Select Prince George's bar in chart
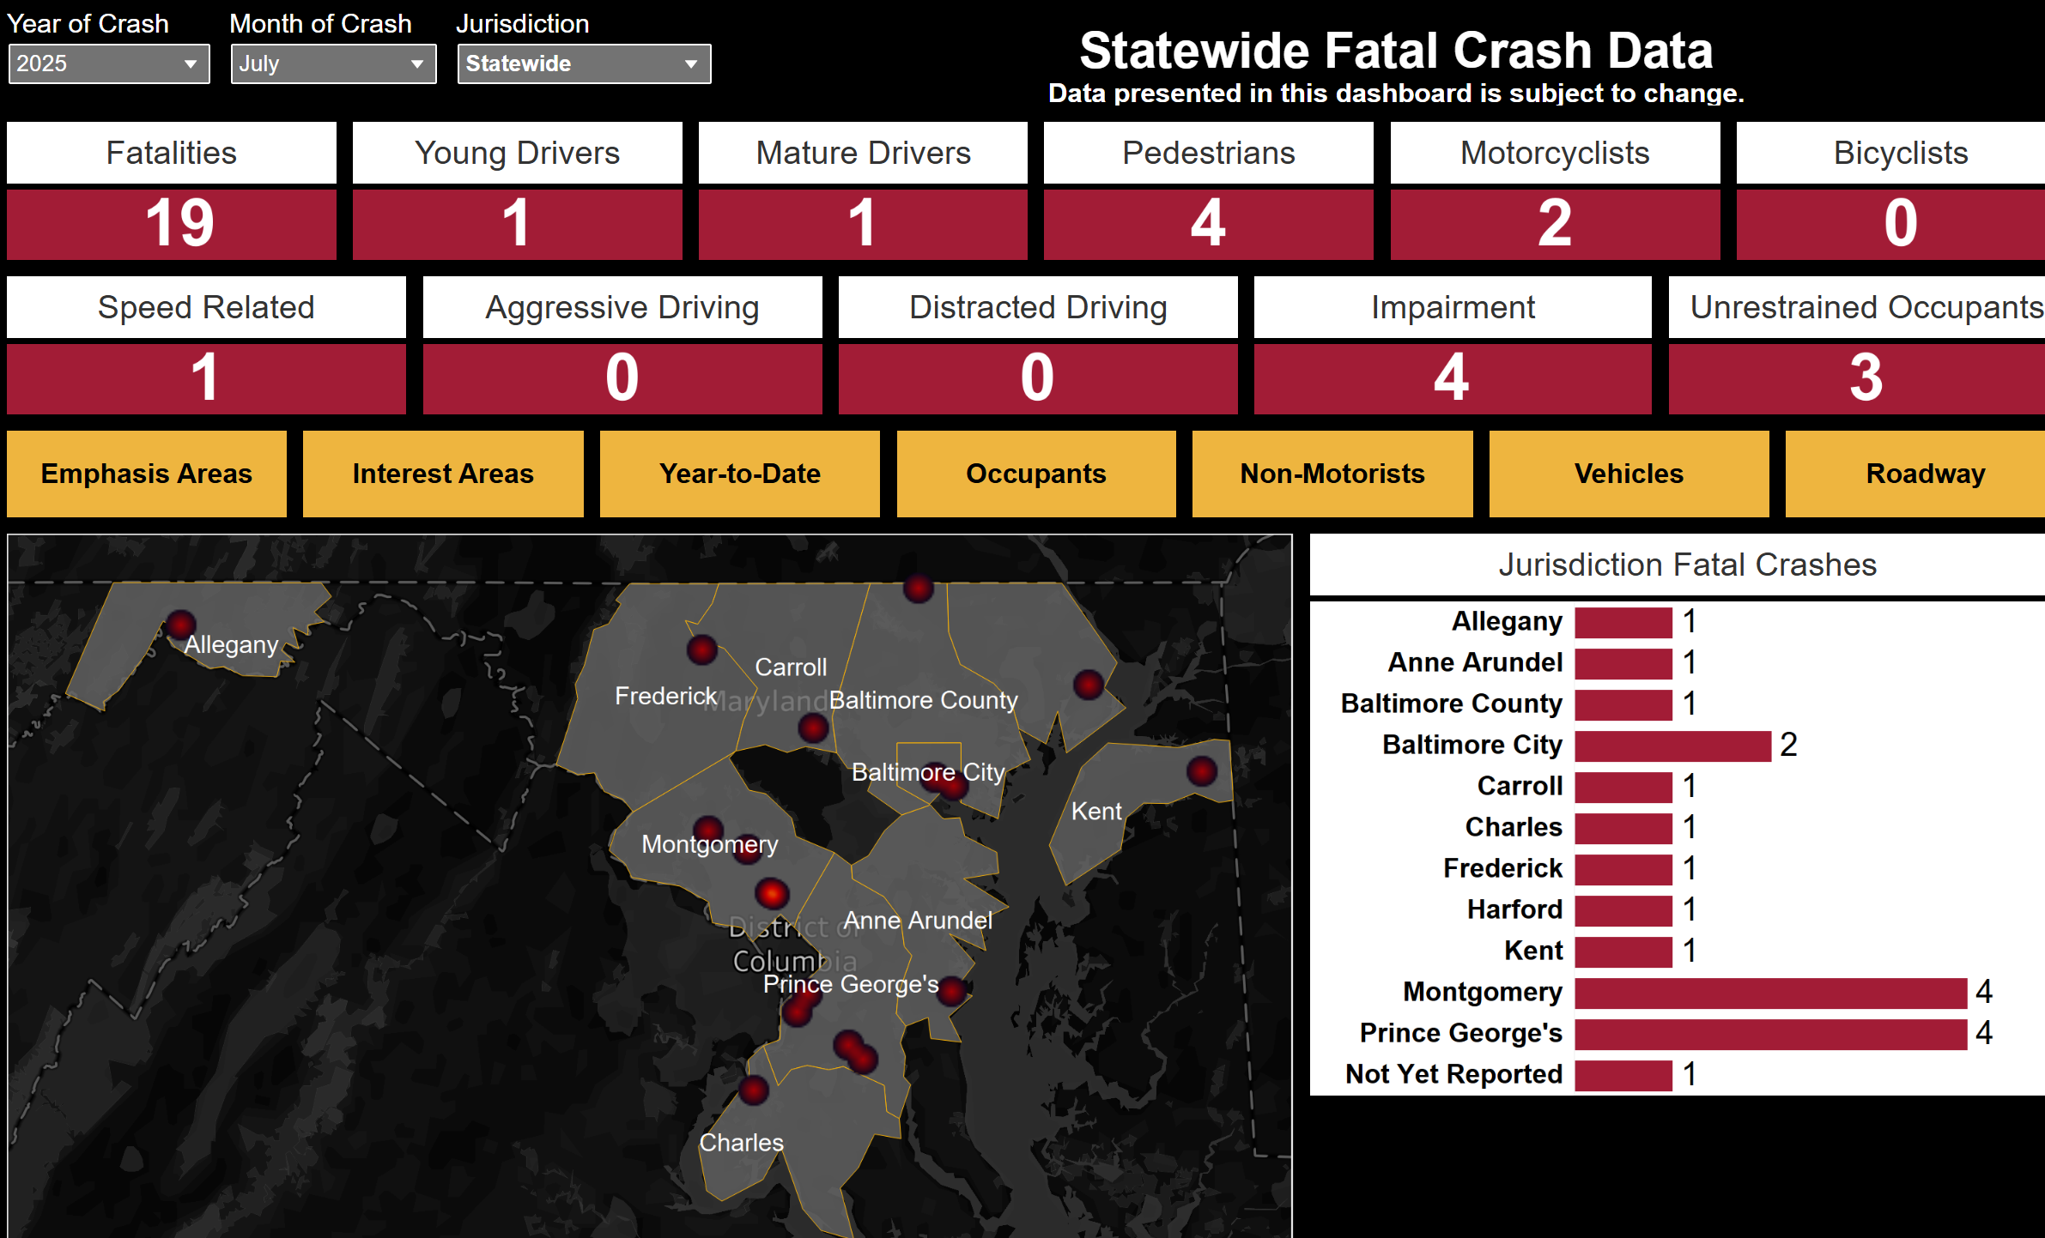 click(x=1770, y=1033)
